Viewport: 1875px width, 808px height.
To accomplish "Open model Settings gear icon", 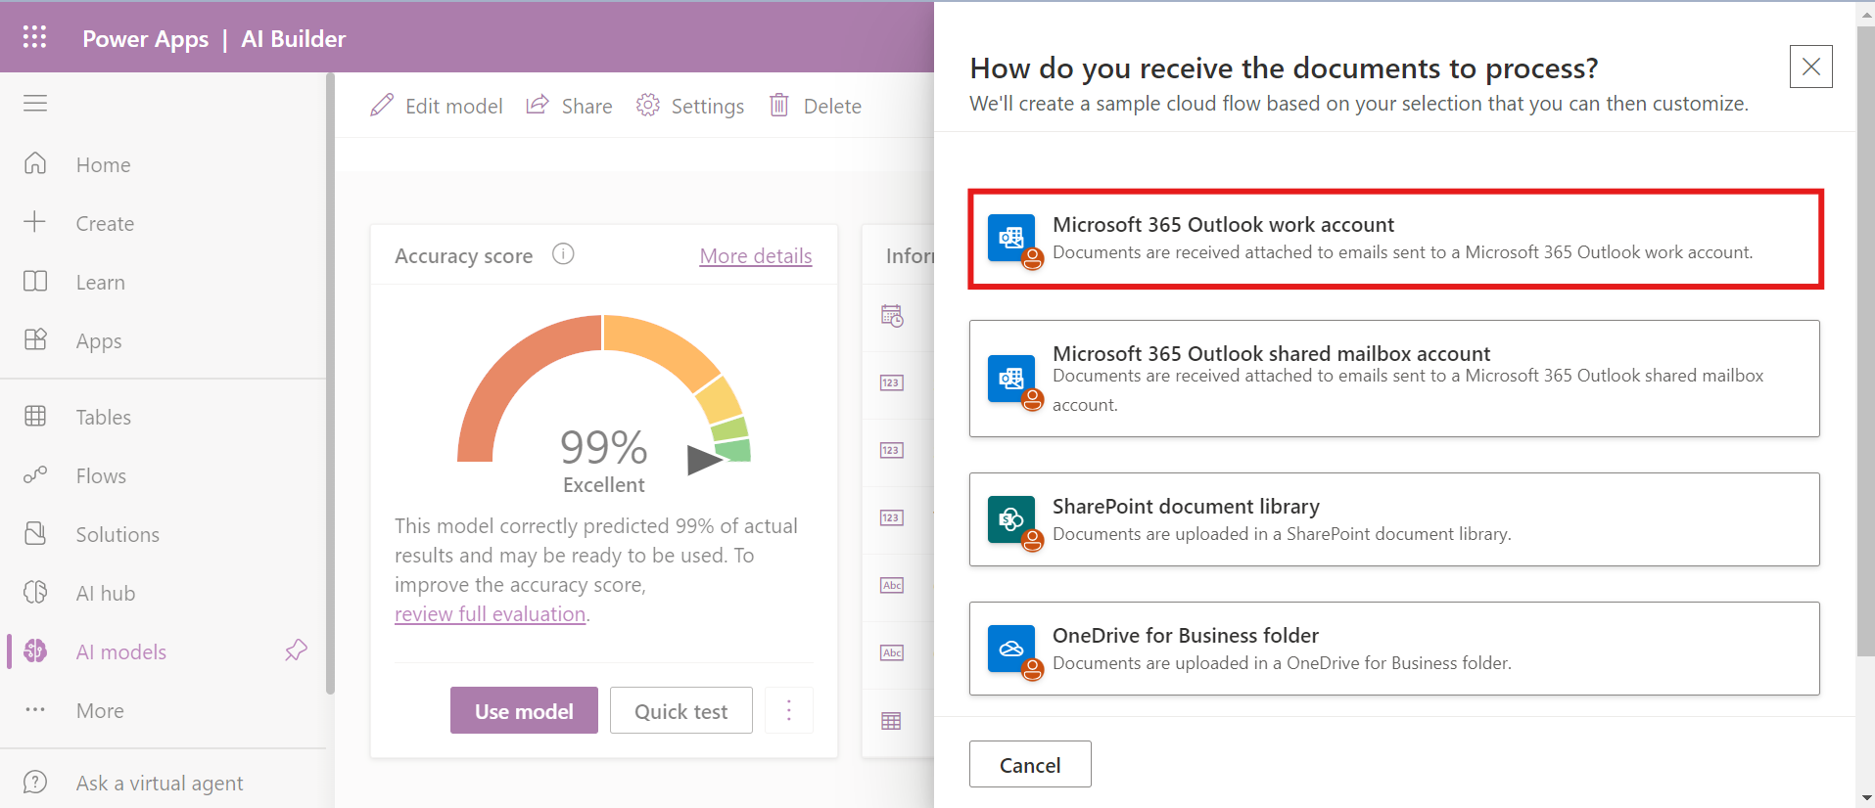I will click(x=648, y=106).
